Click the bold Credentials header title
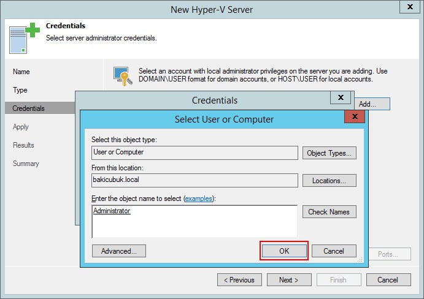The width and height of the screenshot is (424, 299). coord(66,26)
